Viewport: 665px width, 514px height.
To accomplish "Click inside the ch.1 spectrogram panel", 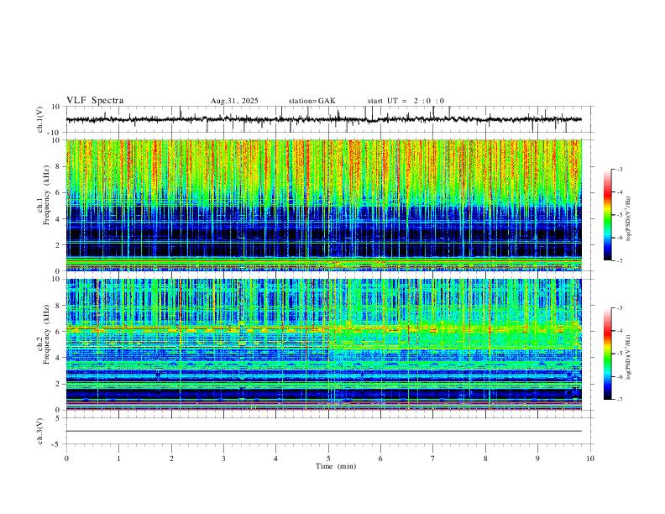I will (x=323, y=205).
